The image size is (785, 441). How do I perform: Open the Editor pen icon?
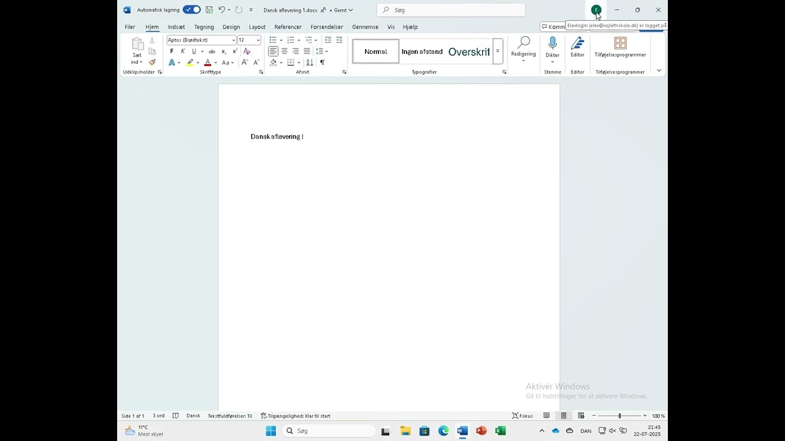577,43
